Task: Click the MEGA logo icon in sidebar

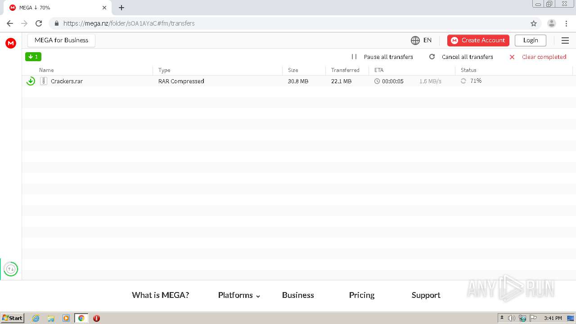Action: 11,43
